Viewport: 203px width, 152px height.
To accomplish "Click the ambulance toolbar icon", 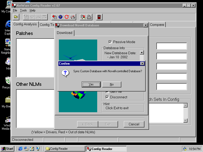I will coord(73,17).
